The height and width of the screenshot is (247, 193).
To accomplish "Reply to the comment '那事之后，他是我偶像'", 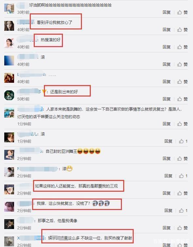I will pyautogui.click(x=167, y=228).
